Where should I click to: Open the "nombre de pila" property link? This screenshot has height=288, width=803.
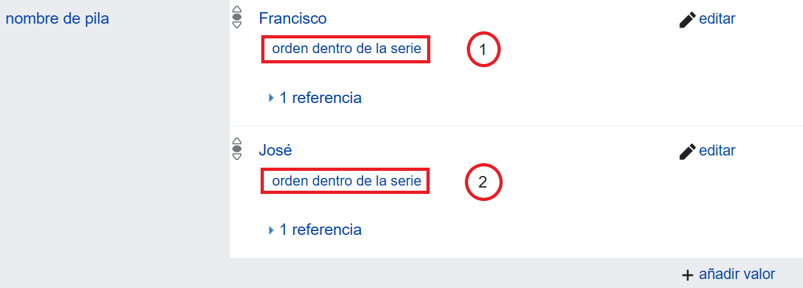pos(57,19)
